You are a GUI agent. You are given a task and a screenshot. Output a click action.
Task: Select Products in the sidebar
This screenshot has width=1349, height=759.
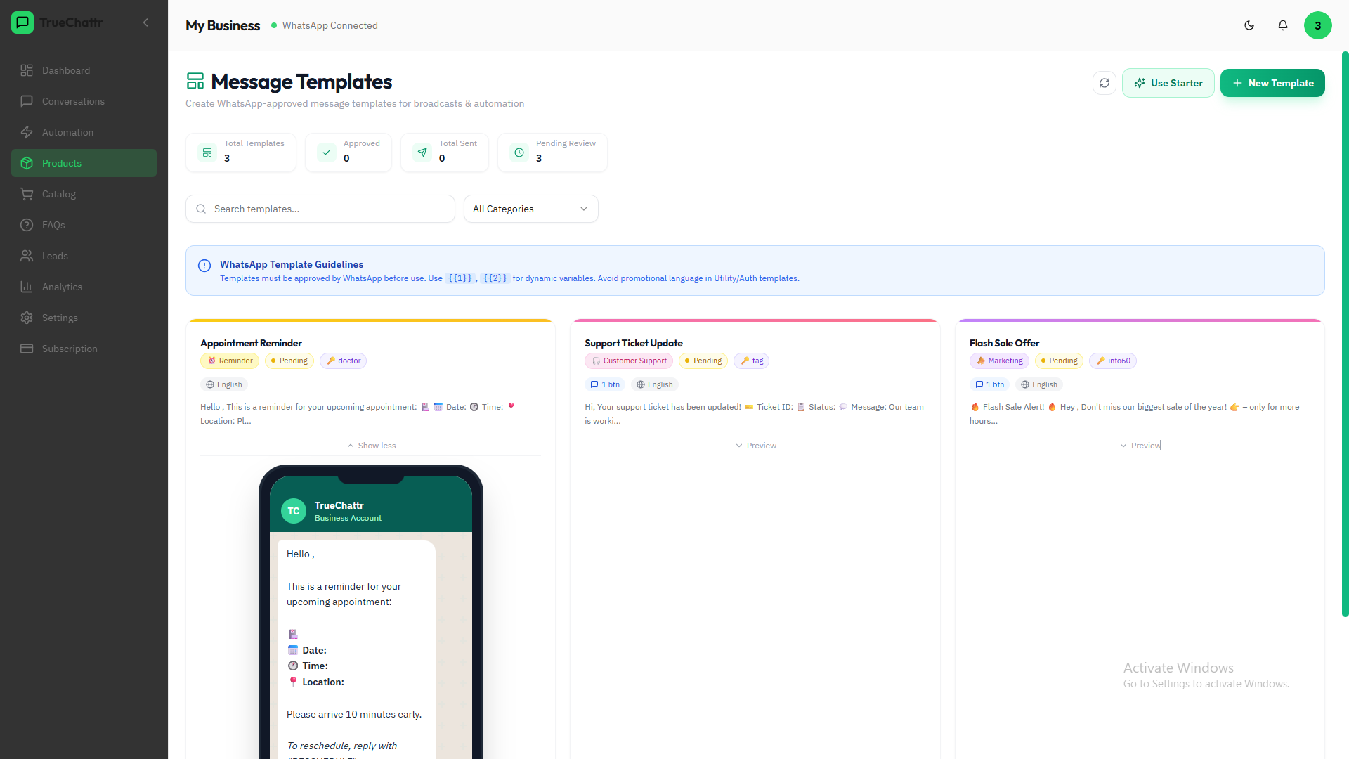62,163
